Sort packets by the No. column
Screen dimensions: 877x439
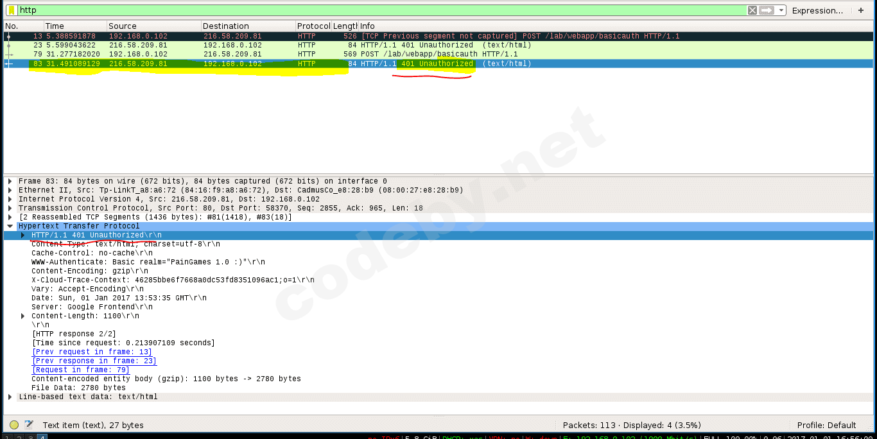(x=23, y=26)
